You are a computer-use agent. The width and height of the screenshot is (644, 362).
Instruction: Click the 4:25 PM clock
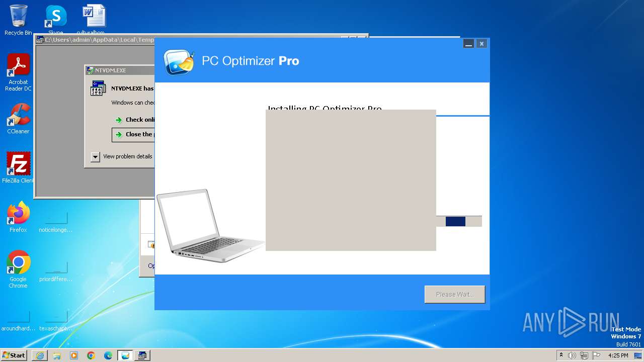(618, 355)
